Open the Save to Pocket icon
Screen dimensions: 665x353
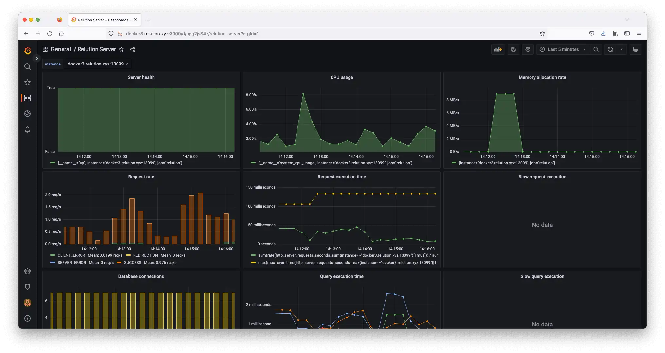[x=592, y=33]
